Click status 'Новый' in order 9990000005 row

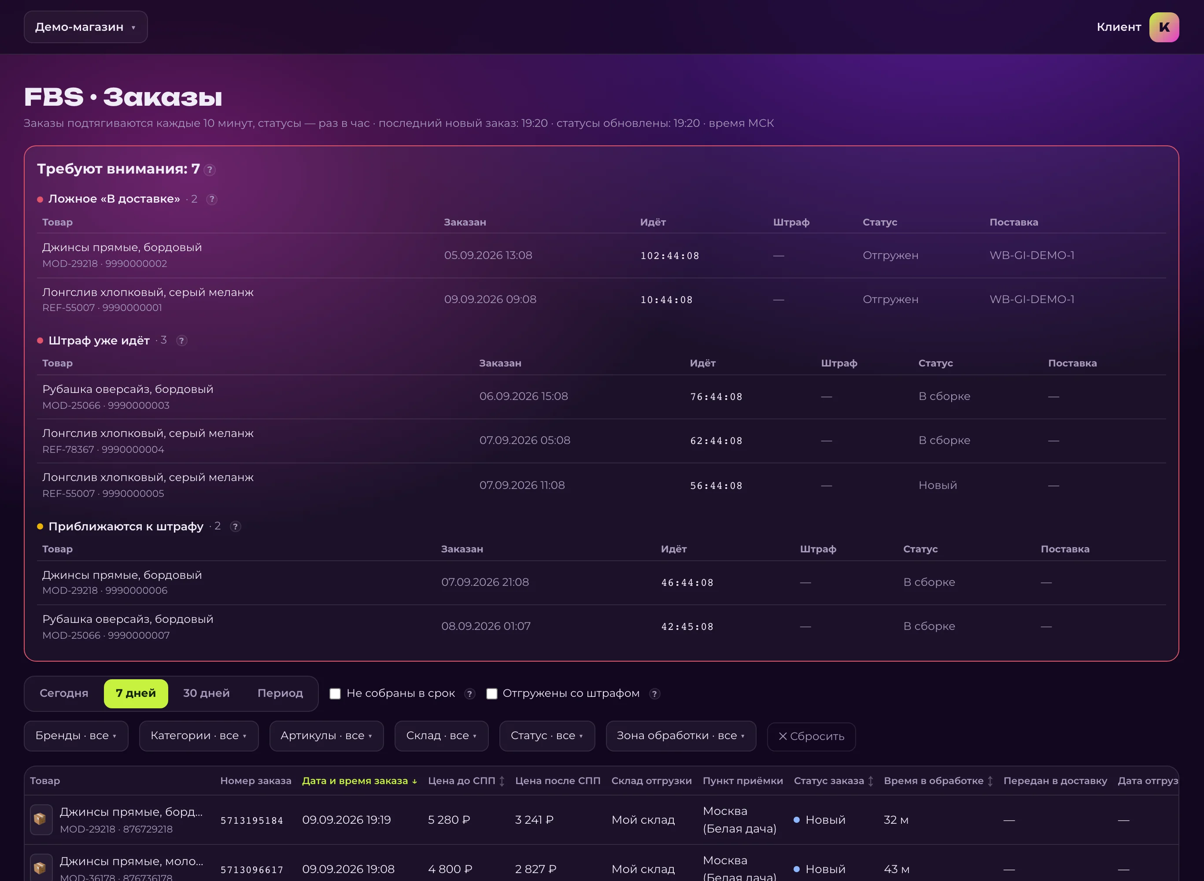click(938, 485)
